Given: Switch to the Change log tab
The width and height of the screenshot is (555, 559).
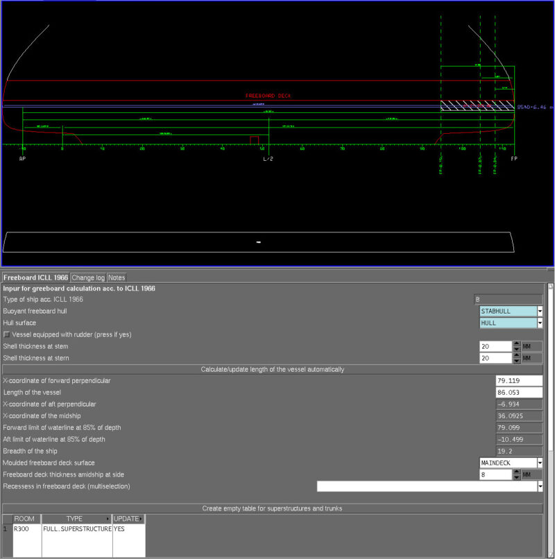Looking at the screenshot, I should coord(88,277).
